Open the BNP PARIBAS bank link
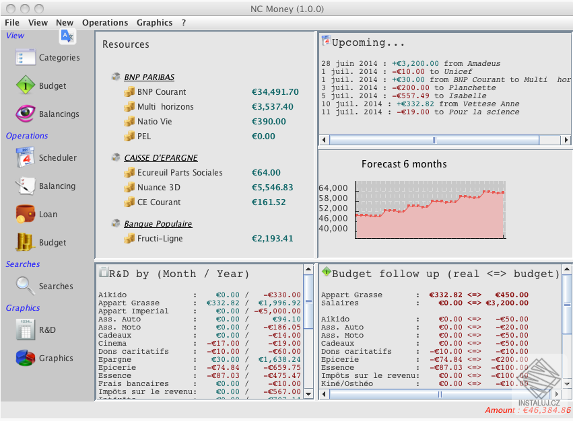573x421 pixels. (149, 77)
